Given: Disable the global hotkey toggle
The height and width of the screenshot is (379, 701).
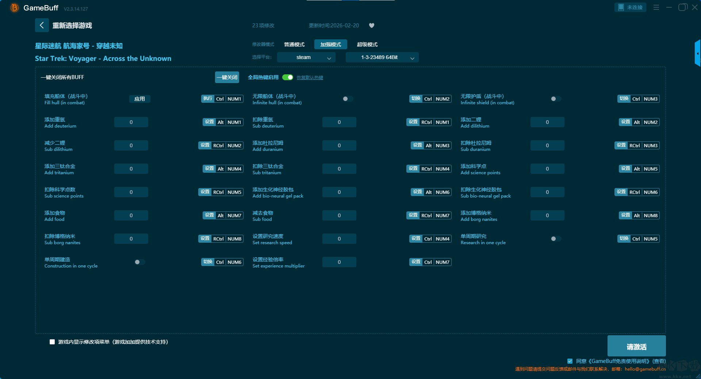Looking at the screenshot, I should (x=288, y=77).
